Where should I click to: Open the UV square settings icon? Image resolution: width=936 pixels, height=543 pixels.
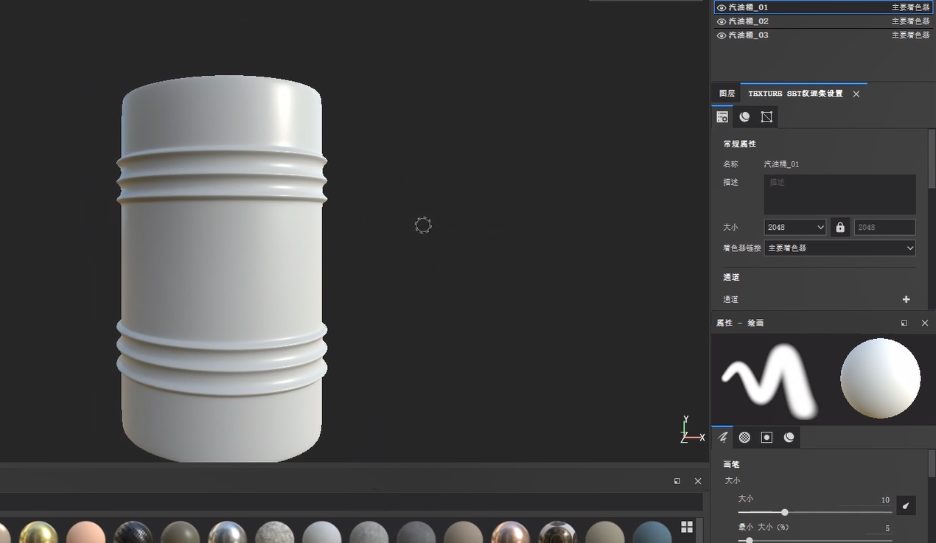[766, 117]
